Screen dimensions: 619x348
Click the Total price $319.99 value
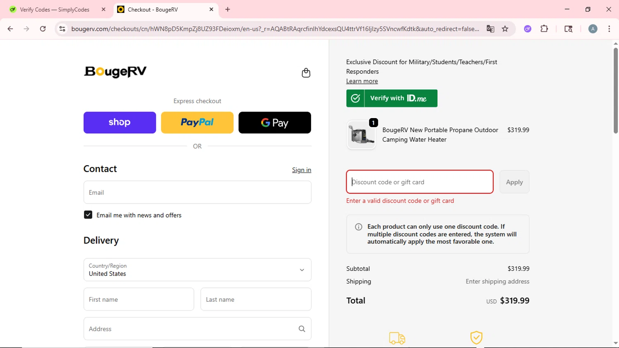515,301
